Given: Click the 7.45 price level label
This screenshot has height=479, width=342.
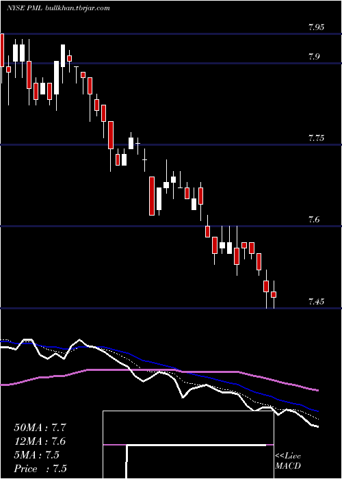Looking at the screenshot, I should (315, 302).
